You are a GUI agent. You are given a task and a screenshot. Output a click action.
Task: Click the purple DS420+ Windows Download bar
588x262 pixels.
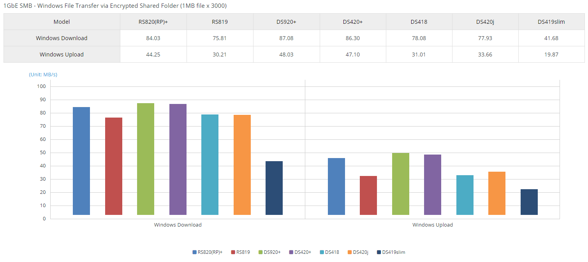[178, 159]
